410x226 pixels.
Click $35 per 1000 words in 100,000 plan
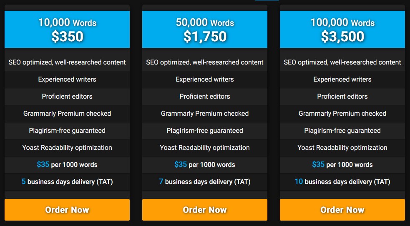pos(342,165)
